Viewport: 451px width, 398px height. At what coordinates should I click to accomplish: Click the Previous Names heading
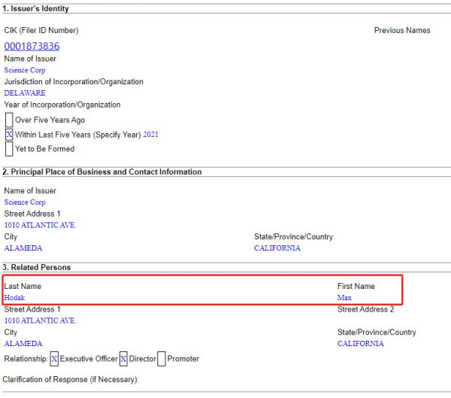402,30
